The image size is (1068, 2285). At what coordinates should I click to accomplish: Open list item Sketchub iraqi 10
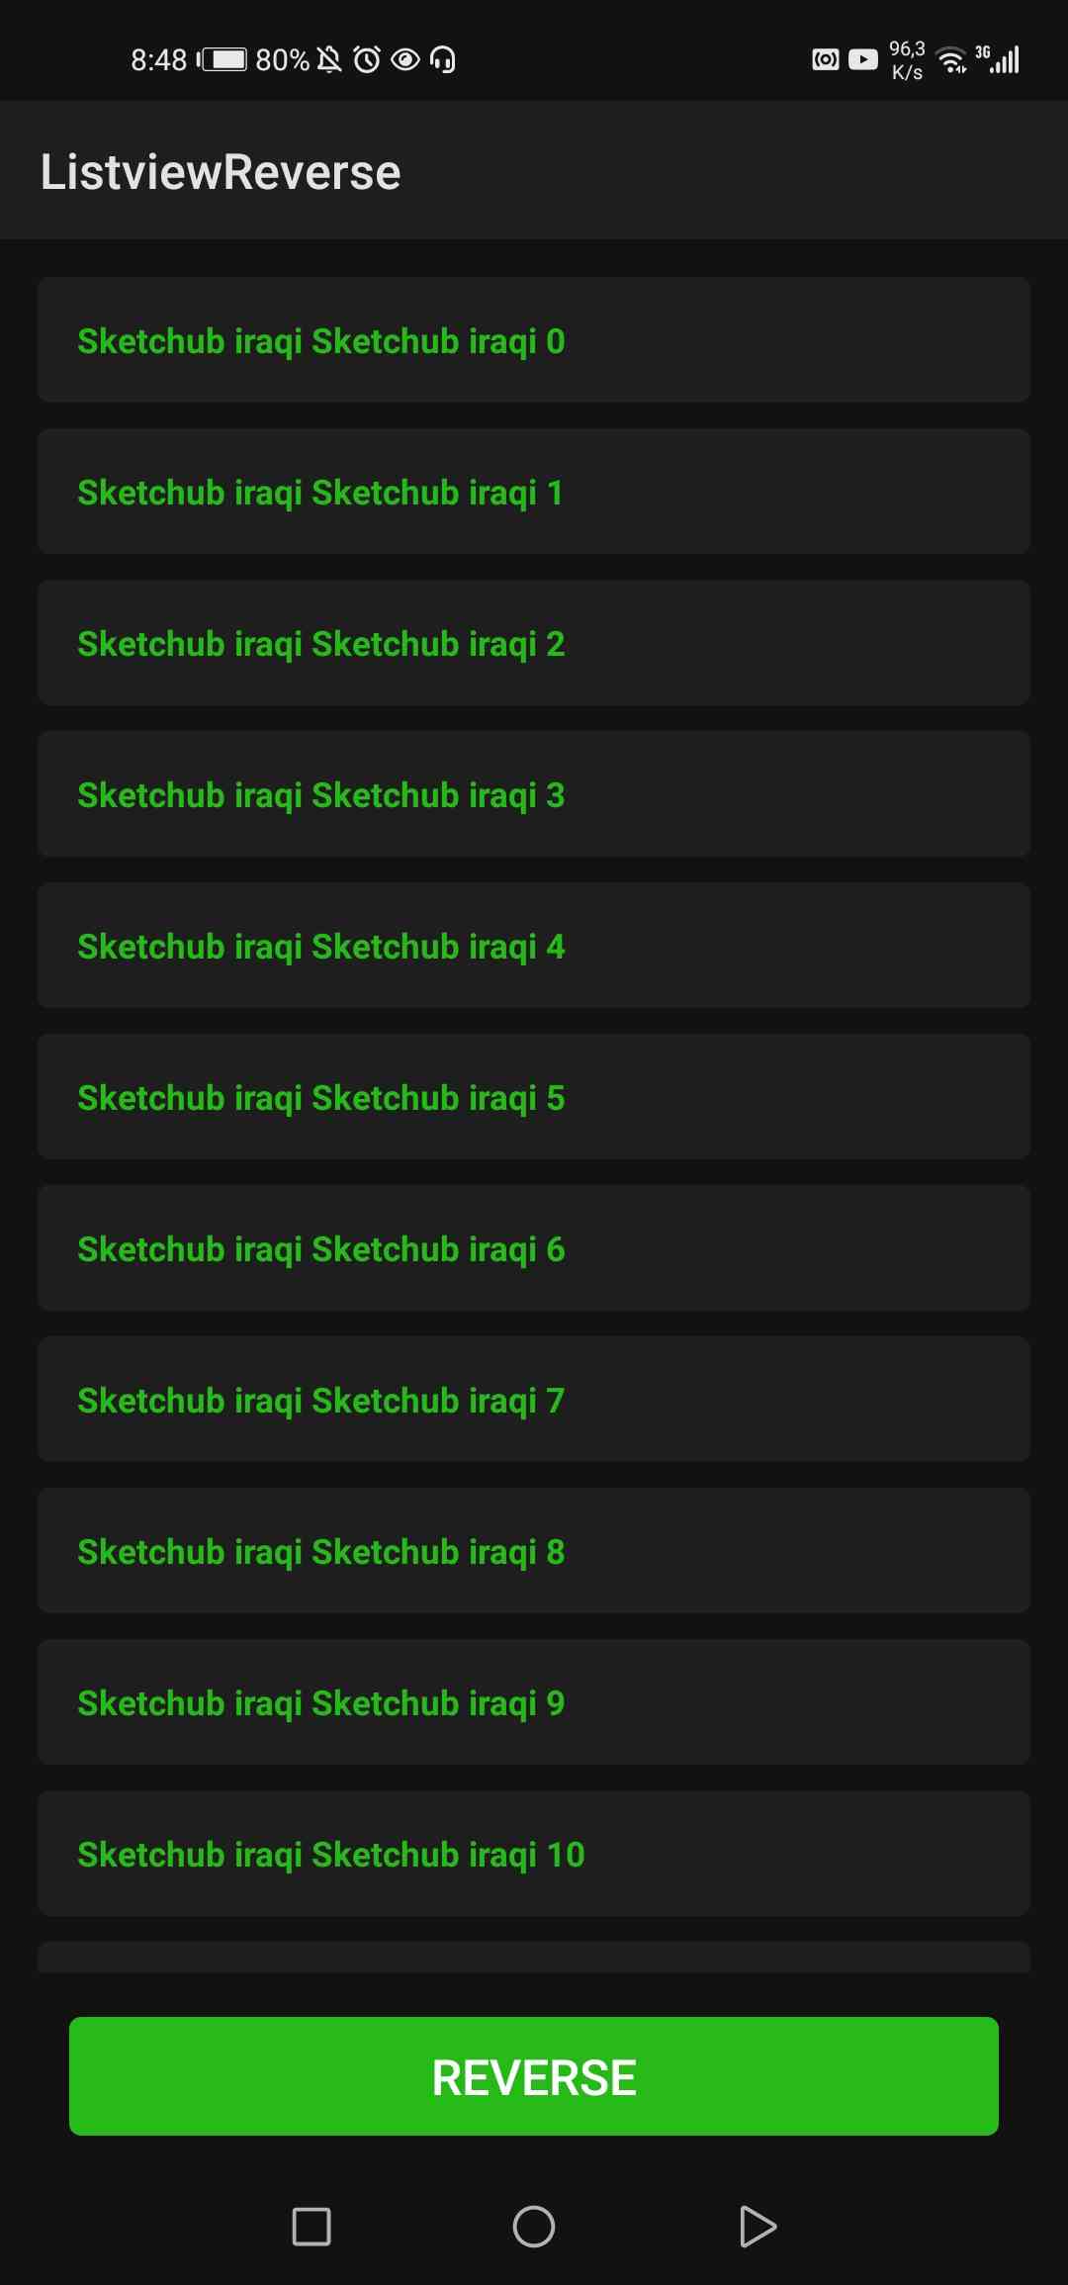pyautogui.click(x=534, y=1854)
